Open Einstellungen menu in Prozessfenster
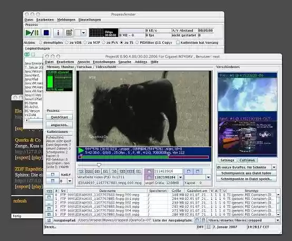The image size is (292, 241). pos(90,20)
